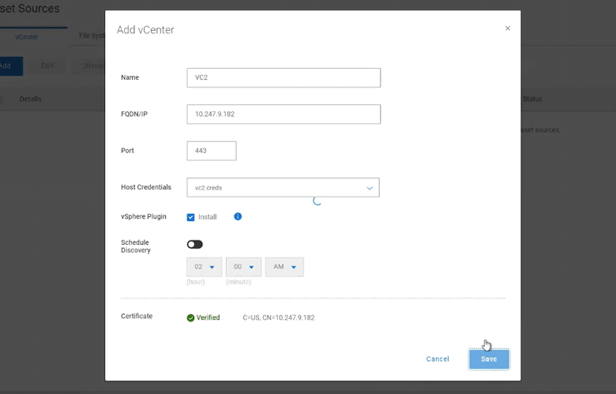Click the Add vCenter dialog title

tap(145, 30)
